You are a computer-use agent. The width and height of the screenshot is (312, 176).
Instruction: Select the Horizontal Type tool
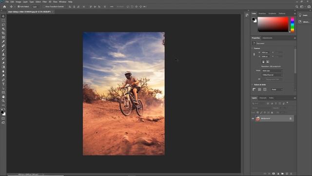coord(3,84)
